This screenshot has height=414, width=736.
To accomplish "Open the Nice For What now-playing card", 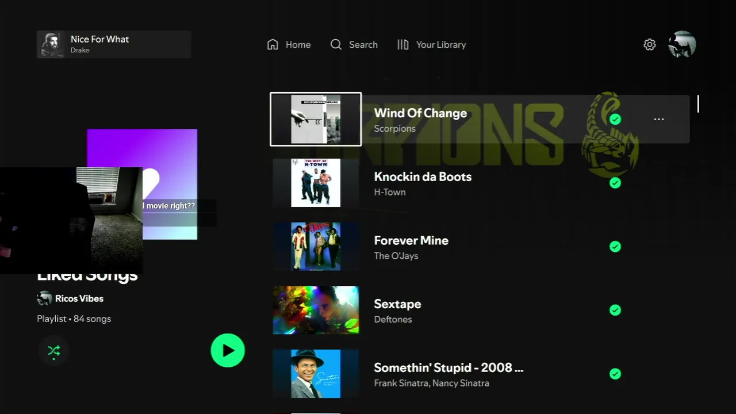I will [114, 45].
